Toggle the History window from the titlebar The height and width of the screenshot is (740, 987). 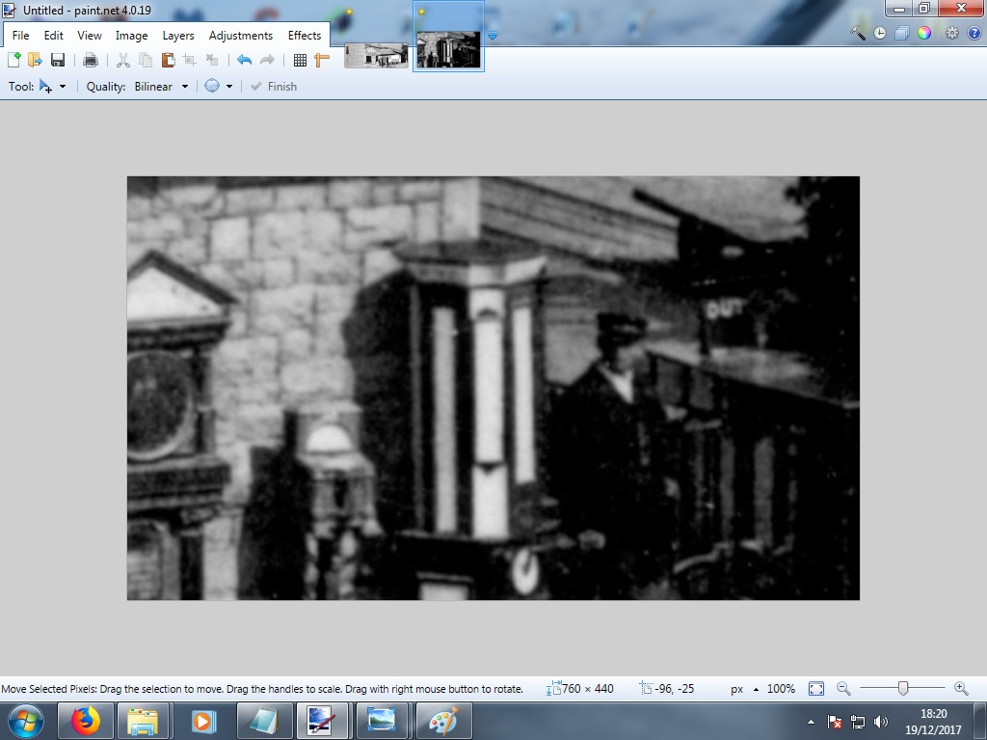[x=878, y=32]
